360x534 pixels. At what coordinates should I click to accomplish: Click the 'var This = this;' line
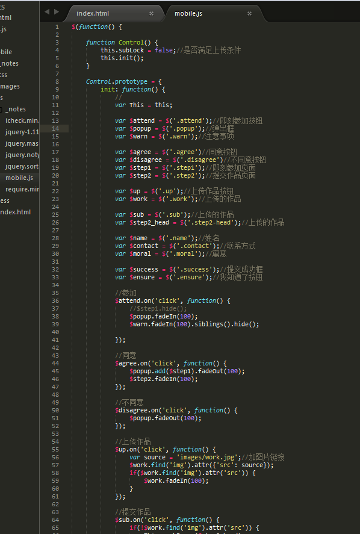(x=144, y=105)
